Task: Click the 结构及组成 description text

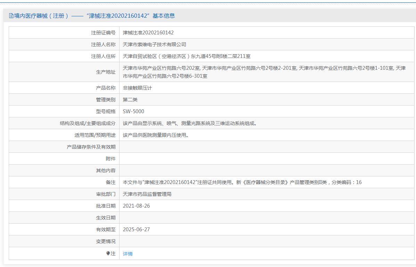Action: [190, 123]
